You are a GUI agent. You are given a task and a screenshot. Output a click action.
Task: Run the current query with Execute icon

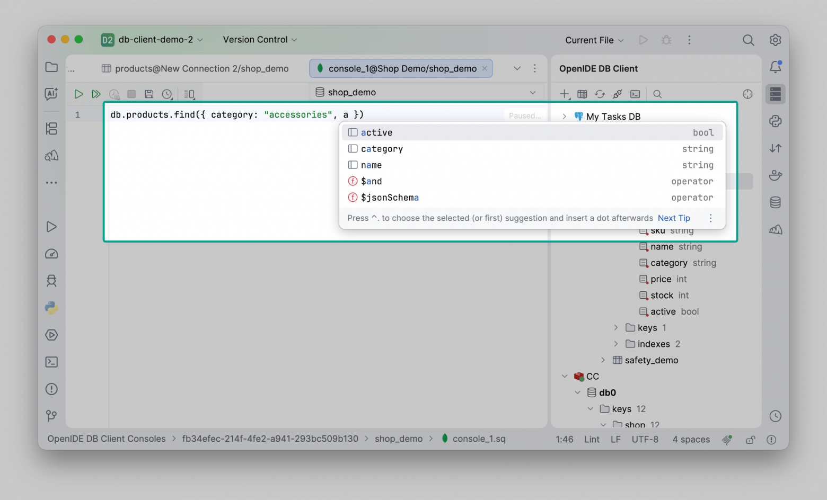(x=78, y=94)
